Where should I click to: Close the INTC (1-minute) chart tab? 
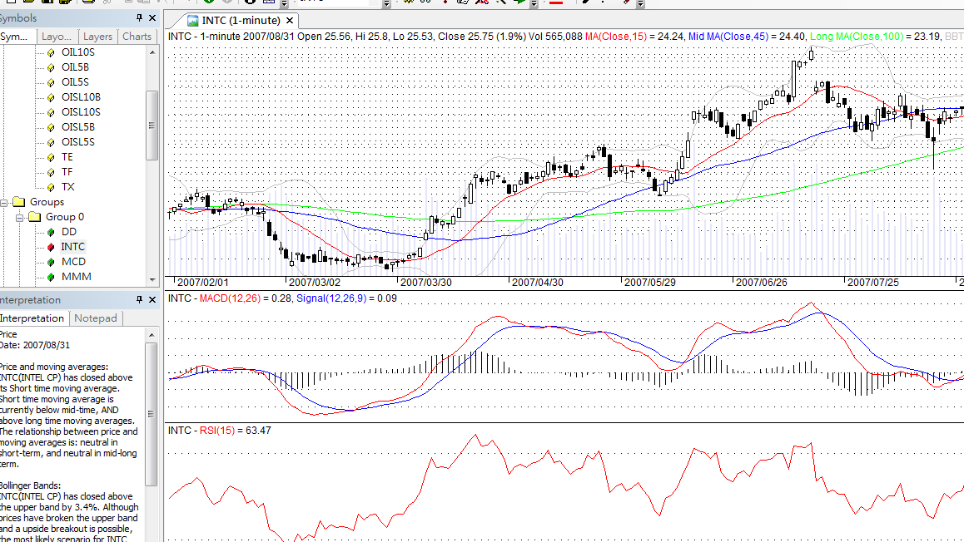click(x=290, y=21)
